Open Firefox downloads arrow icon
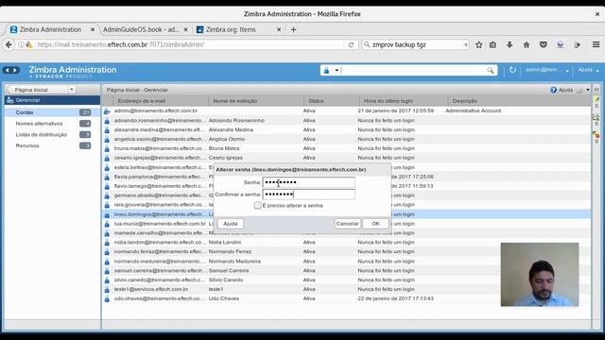This screenshot has height=340, width=605. pyautogui.click(x=510, y=44)
